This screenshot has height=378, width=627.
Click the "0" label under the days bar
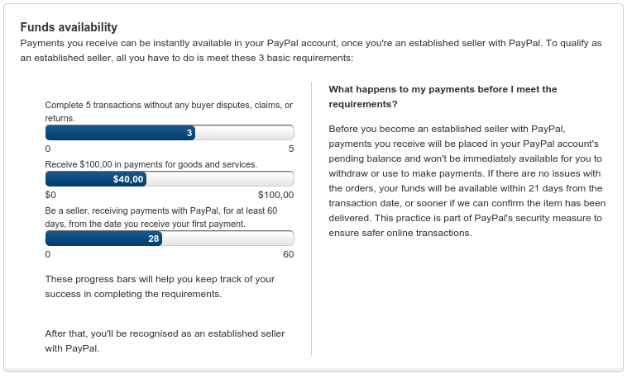(48, 254)
